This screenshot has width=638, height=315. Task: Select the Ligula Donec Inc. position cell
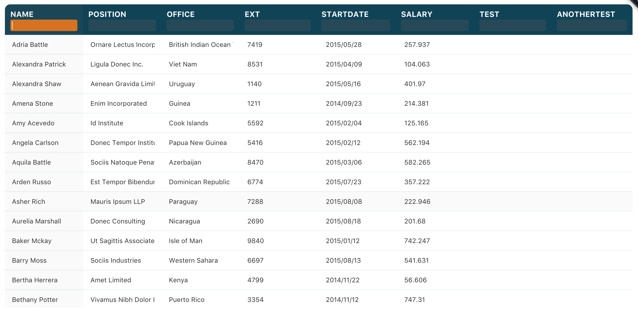pyautogui.click(x=117, y=64)
